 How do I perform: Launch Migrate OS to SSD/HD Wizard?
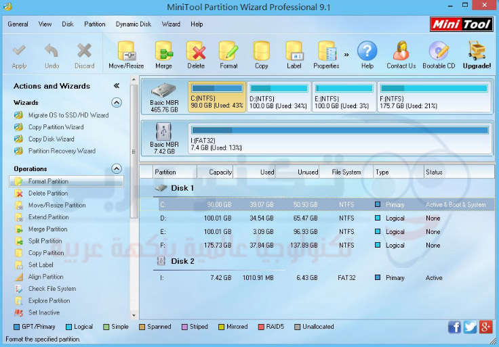[x=68, y=115]
